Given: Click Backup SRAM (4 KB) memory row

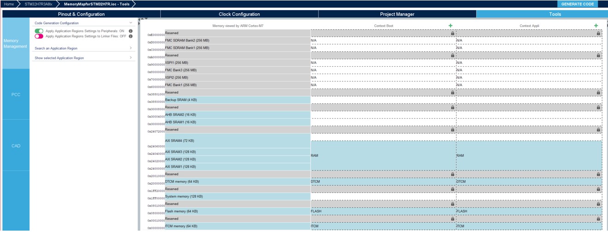Looking at the screenshot, I should point(237,100).
